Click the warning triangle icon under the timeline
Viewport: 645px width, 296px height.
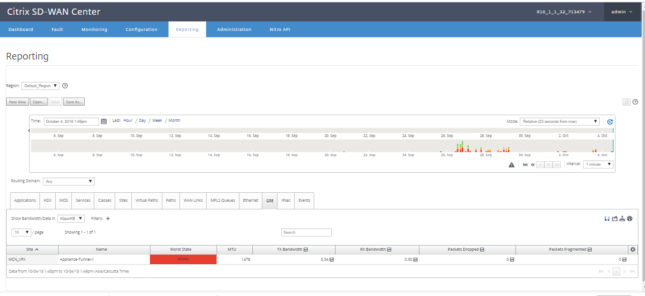[512, 165]
